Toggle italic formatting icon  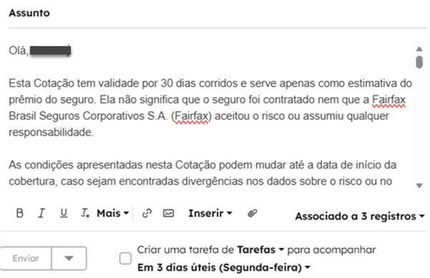[41, 213]
